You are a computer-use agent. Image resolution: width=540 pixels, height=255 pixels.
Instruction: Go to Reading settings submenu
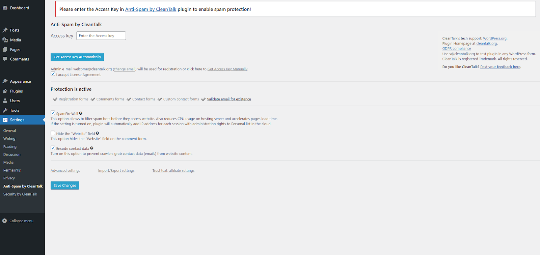tap(10, 147)
